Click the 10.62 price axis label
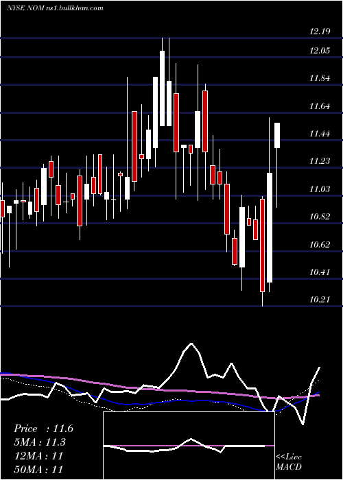This screenshot has width=343, height=480. pos(320,244)
